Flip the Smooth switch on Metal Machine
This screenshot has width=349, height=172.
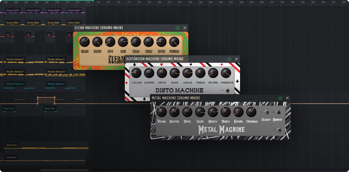(278, 112)
